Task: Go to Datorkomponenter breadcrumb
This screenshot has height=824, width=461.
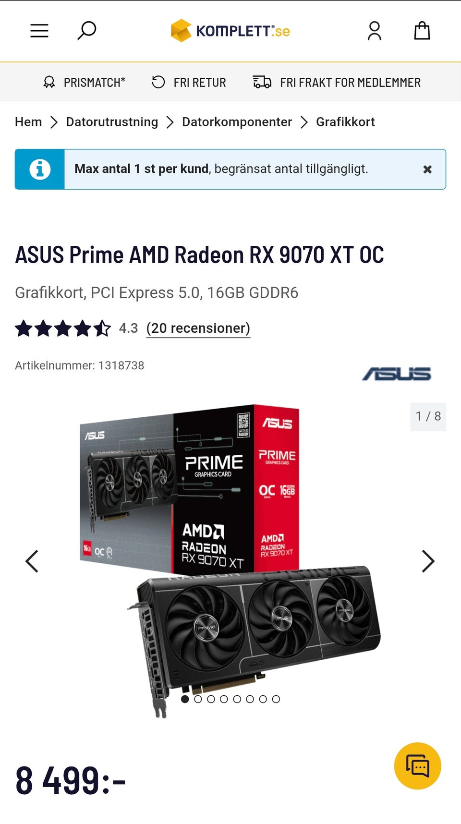Action: coord(237,122)
